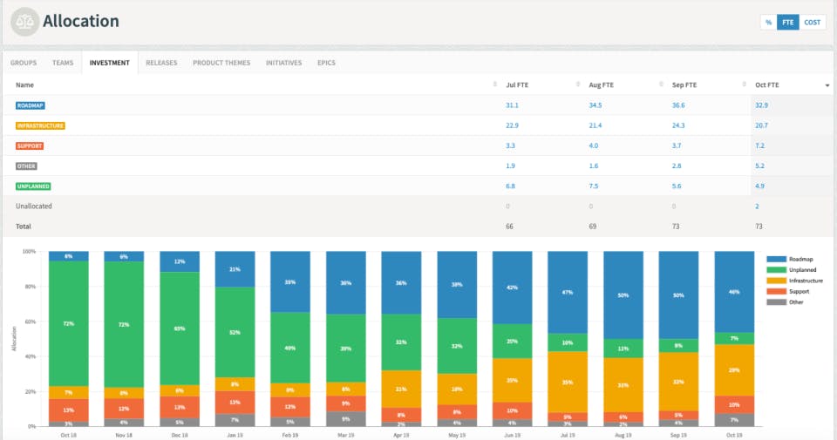Switch view to percent mode

[x=768, y=23]
